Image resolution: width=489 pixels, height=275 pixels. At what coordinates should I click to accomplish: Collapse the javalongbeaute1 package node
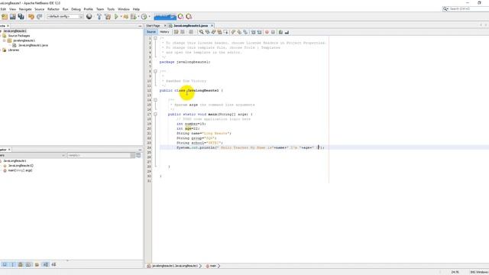5,40
